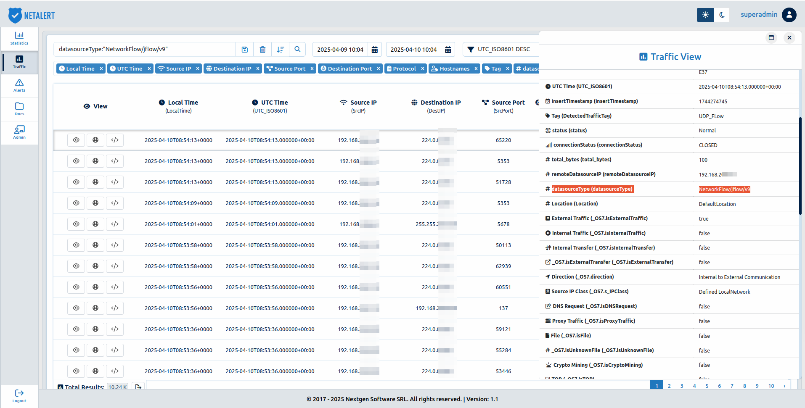The height and width of the screenshot is (408, 805).
Task: Close the Traffic View panel
Action: click(x=789, y=37)
